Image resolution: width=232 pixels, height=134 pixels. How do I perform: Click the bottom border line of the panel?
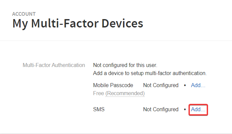pos(116,134)
